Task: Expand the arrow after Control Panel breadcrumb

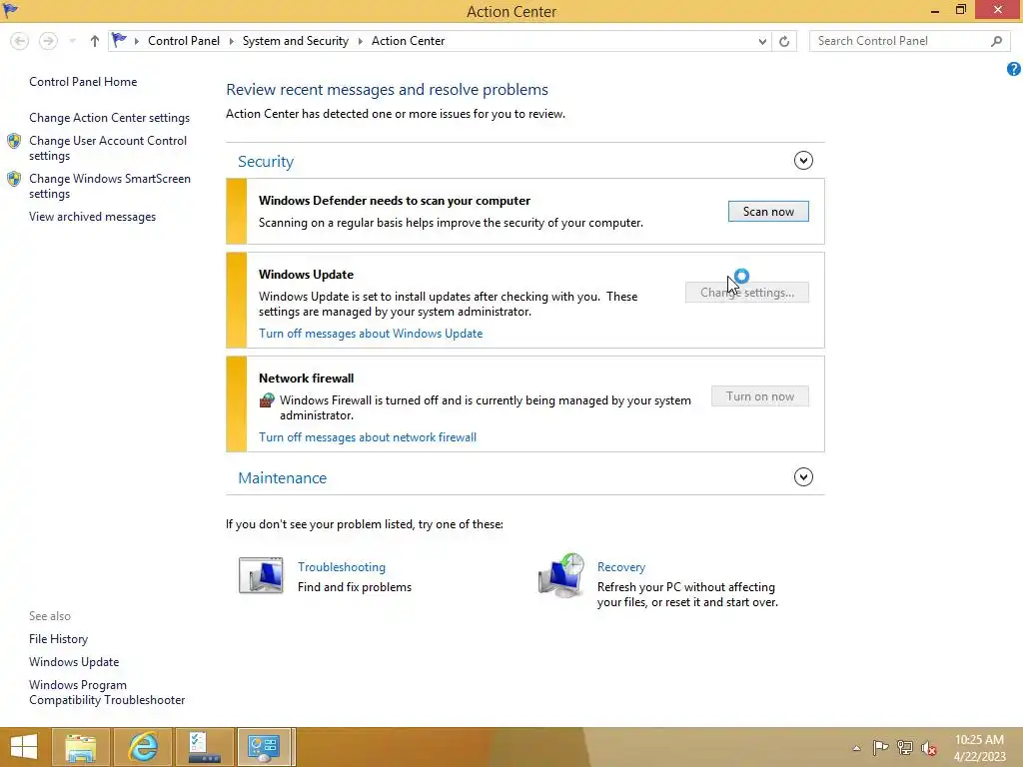Action: click(x=231, y=41)
